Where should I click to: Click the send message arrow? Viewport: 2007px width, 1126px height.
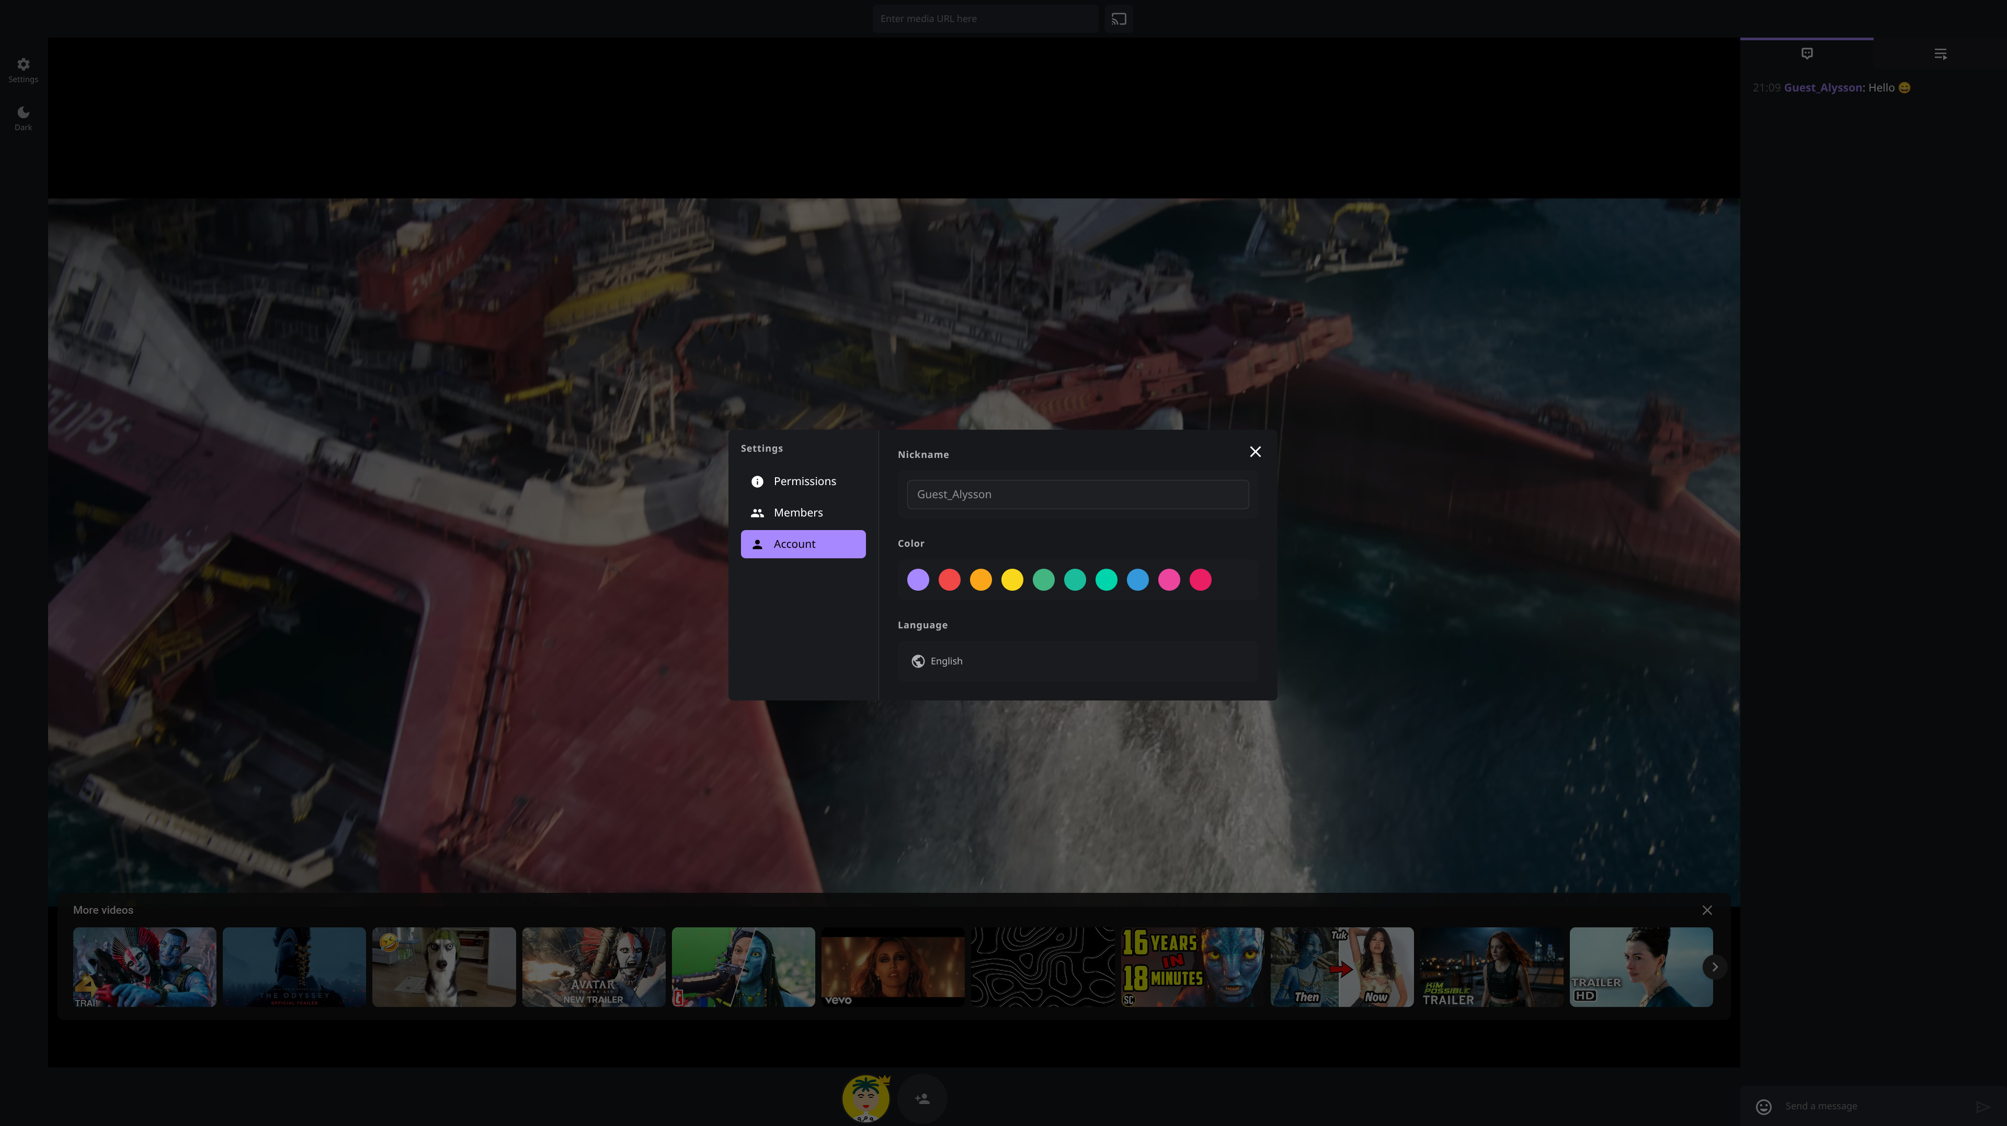coord(1982,1107)
